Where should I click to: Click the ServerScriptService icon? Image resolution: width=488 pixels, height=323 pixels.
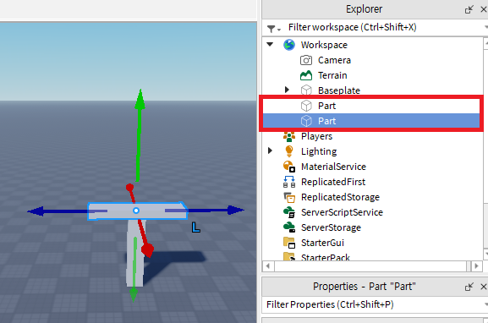[289, 212]
